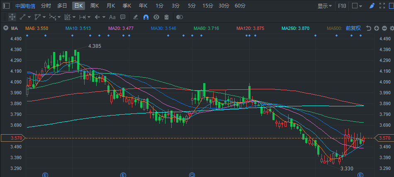Viewport: 394px width, 177px height.
Task: Click the 前复权 adjustment link
Action: [353, 28]
